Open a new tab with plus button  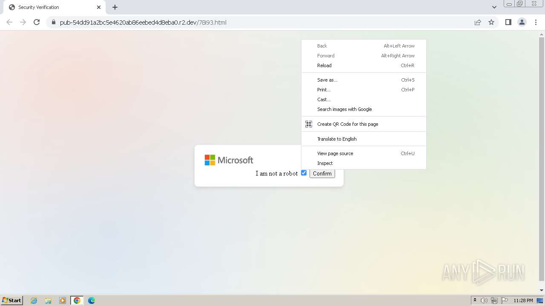[x=115, y=7]
